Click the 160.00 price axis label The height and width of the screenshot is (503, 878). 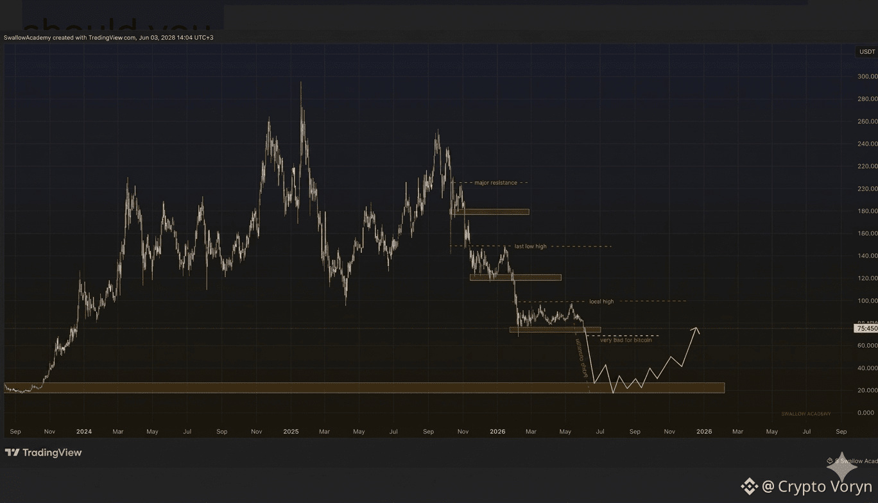(x=867, y=234)
